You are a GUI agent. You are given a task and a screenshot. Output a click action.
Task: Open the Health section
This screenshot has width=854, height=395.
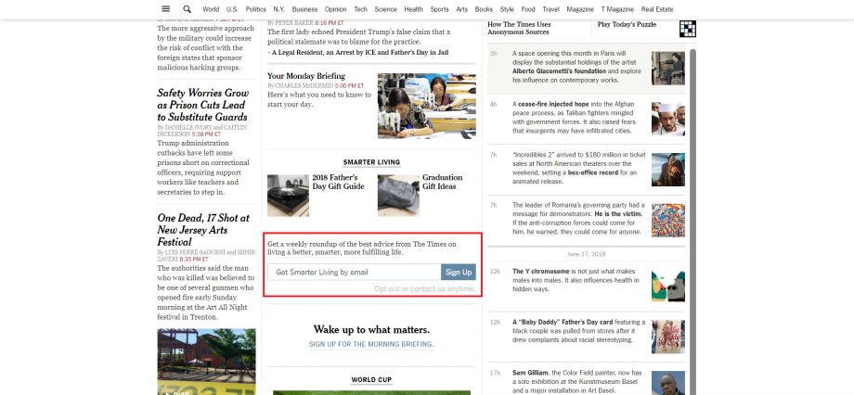point(413,9)
